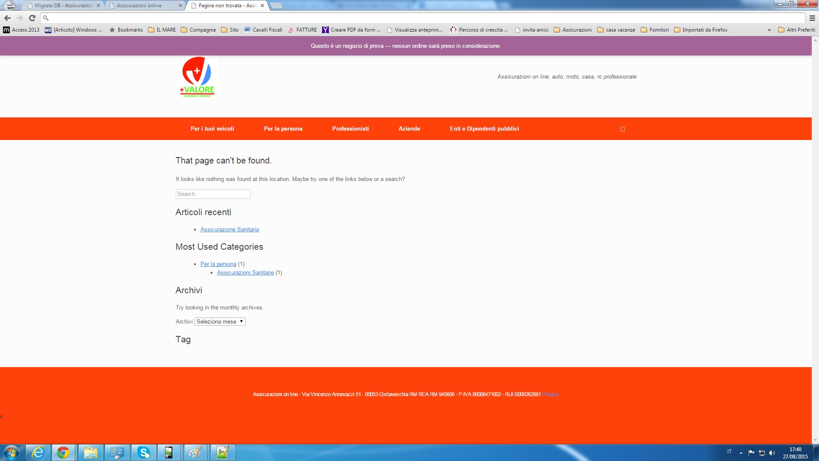
Task: Click the Search input field
Action: [213, 194]
